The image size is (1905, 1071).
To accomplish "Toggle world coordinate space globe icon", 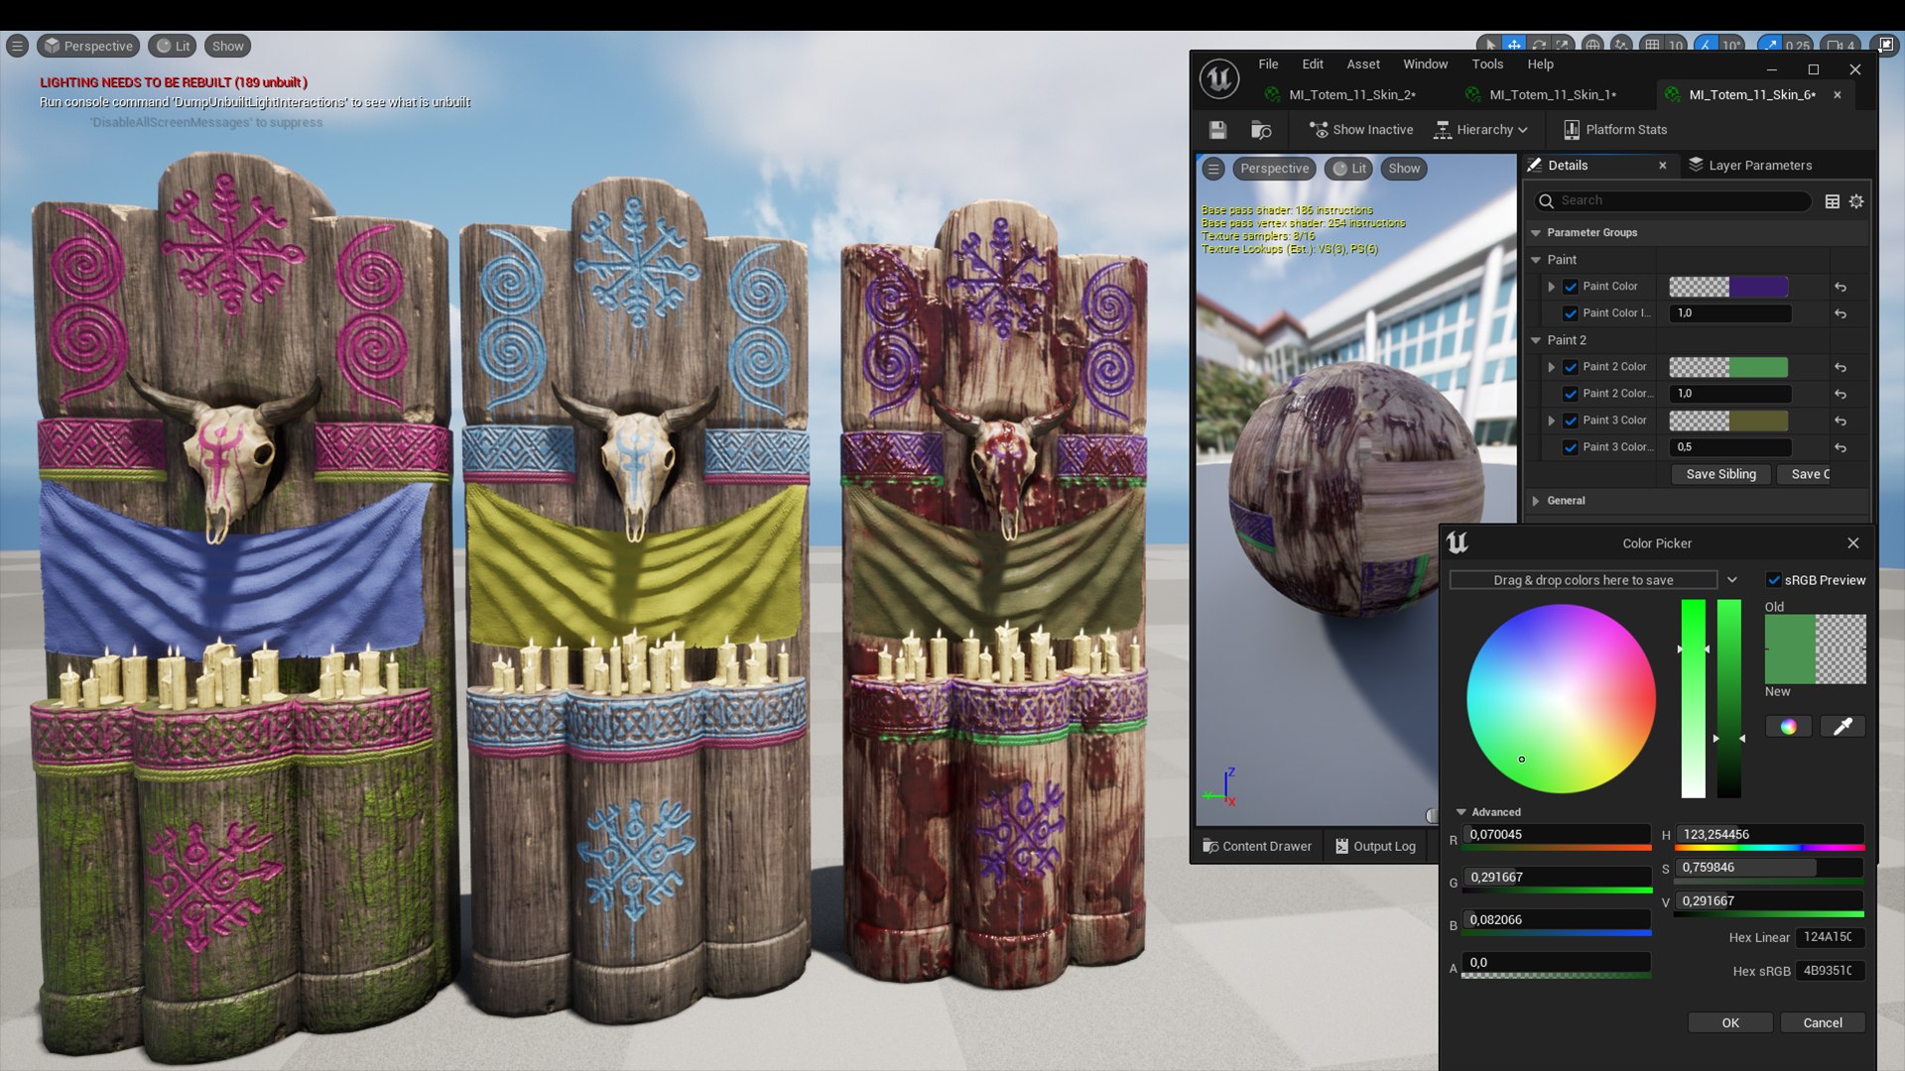I will pos(1592,46).
